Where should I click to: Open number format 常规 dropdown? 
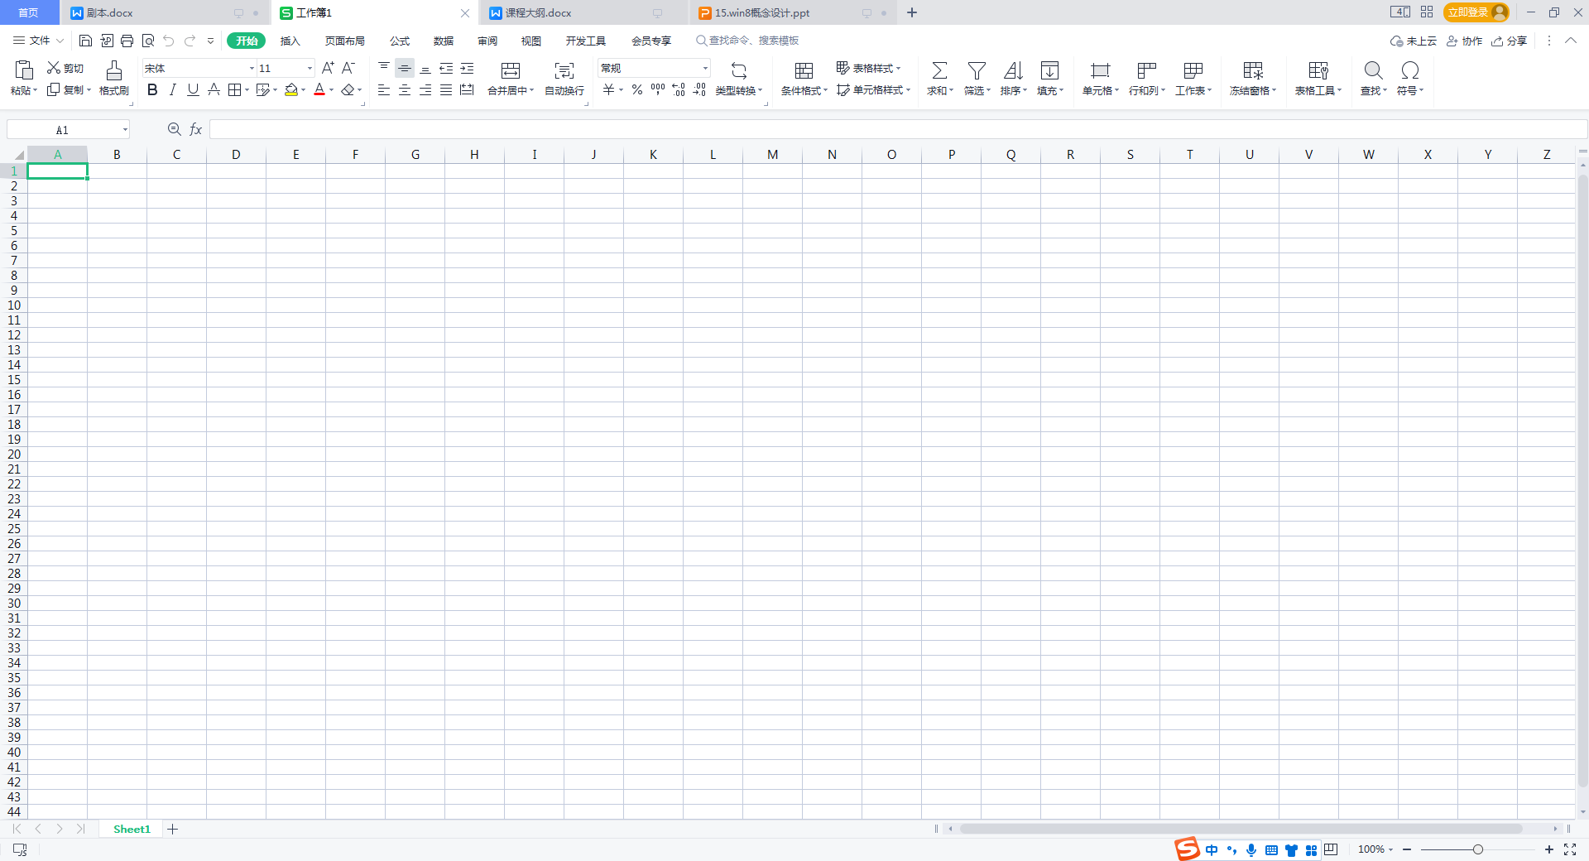(705, 68)
